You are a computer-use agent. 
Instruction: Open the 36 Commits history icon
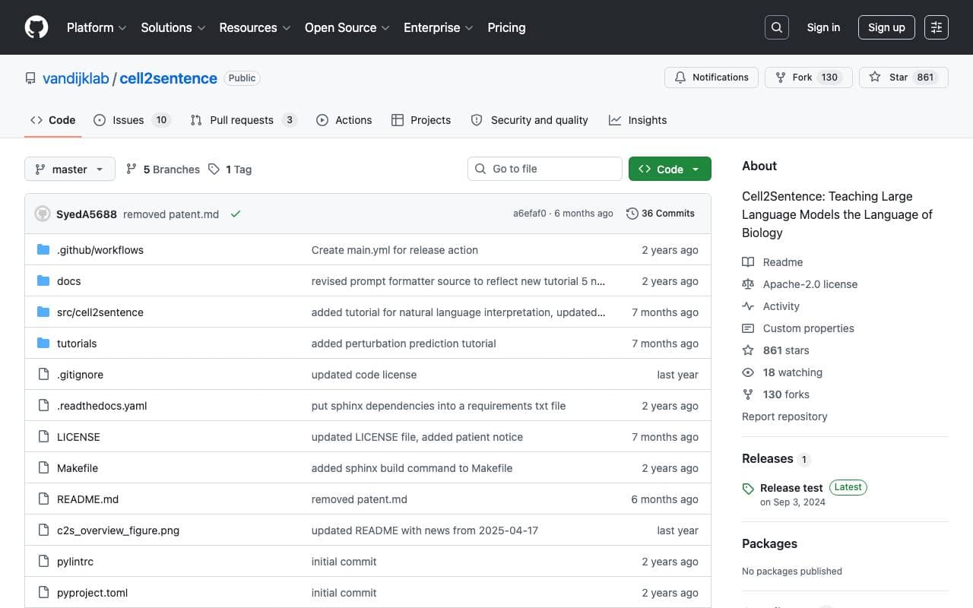click(632, 214)
